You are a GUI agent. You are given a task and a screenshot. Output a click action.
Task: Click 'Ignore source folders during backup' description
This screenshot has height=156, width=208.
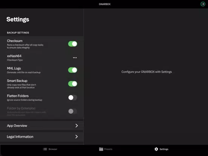24,100
